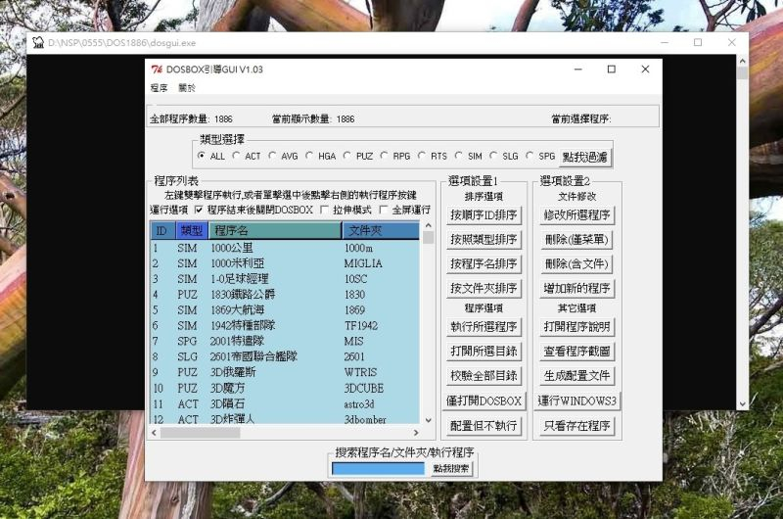Select list row 2001特遣隊

click(285, 341)
